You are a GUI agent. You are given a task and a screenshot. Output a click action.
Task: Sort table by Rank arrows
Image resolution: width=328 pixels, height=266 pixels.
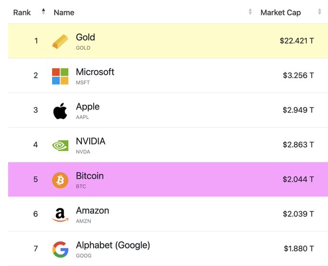pos(43,12)
